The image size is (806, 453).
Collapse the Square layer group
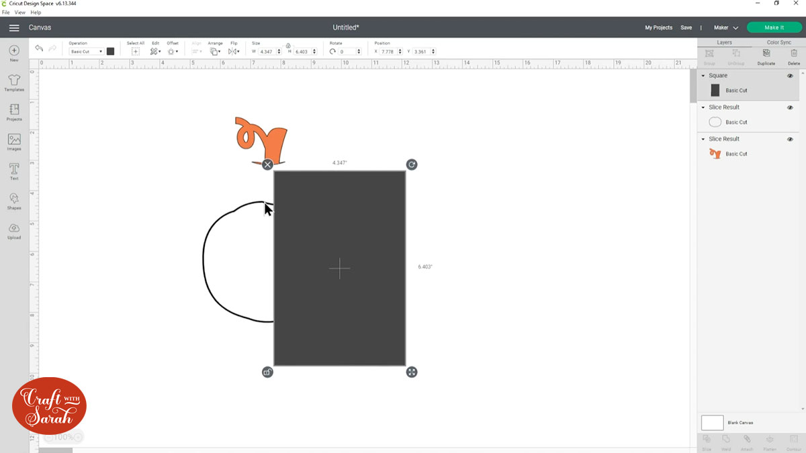coord(703,76)
